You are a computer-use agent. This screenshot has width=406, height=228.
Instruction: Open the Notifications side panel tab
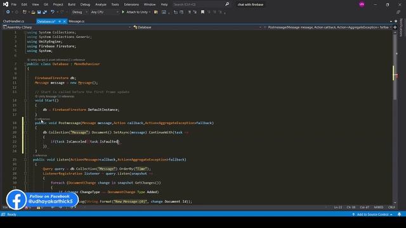coord(401,28)
